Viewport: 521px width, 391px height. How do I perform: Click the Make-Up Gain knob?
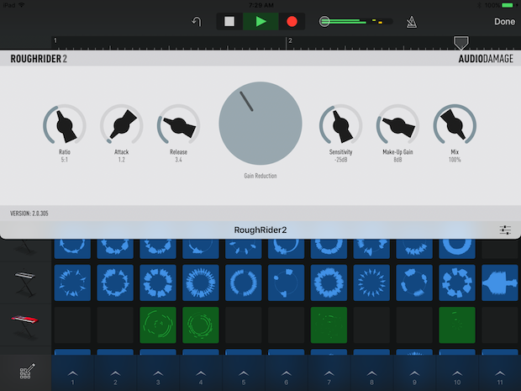click(397, 125)
